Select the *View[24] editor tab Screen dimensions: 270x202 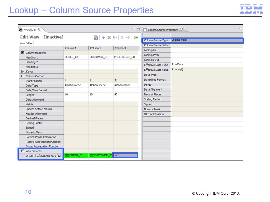pyautogui.click(x=30, y=30)
